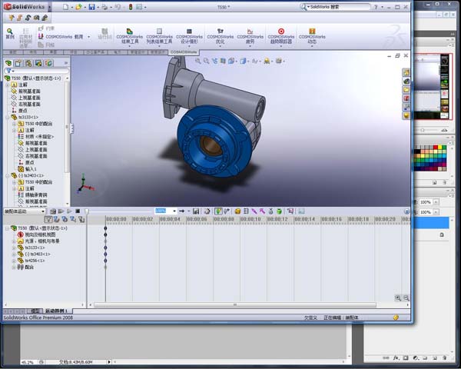Screen dimensions: 461x369
Task: Toggle the third MotionManager filter icon
Action: [x=65, y=219]
